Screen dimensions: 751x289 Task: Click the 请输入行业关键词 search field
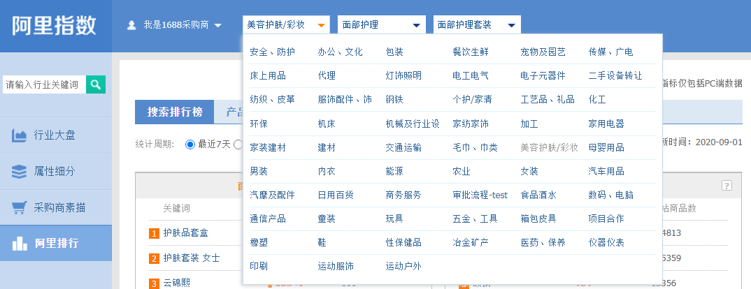coord(44,84)
